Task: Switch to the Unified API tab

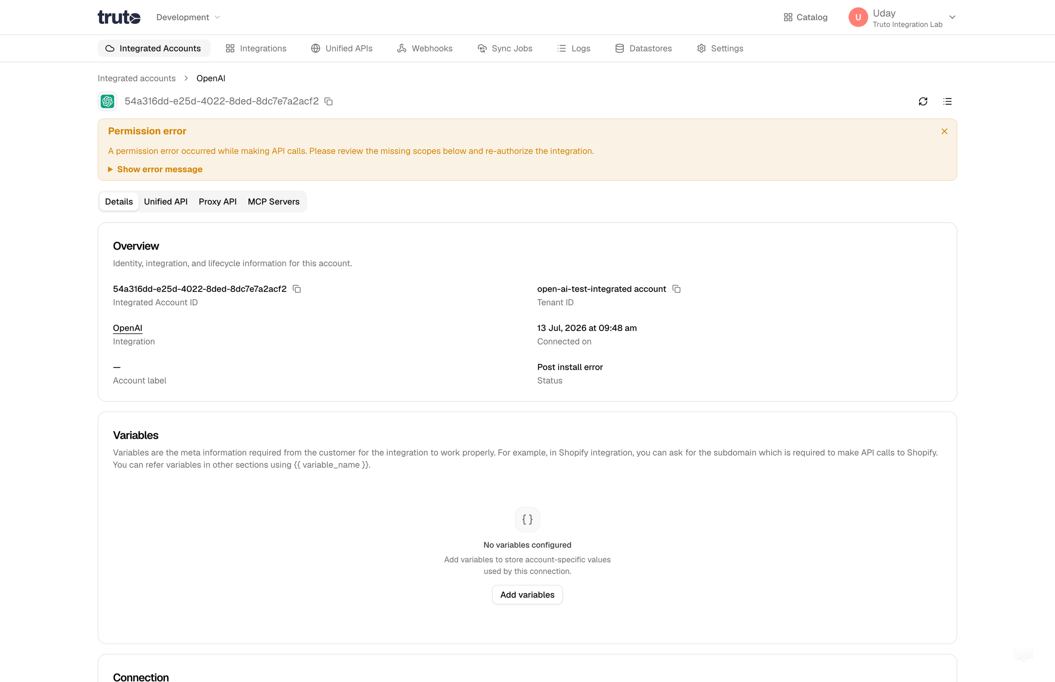Action: point(166,202)
